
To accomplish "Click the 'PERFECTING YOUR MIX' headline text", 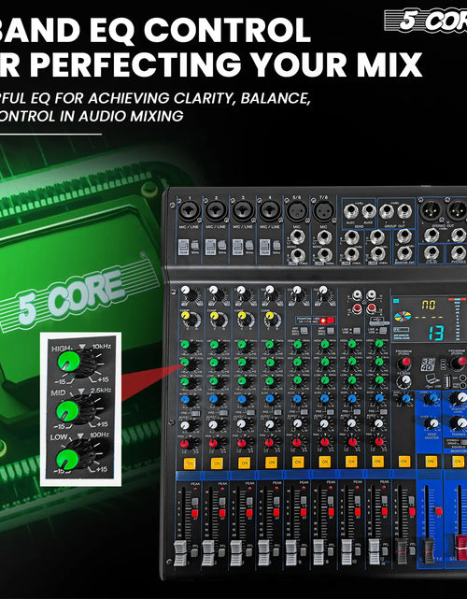I will click(x=226, y=64).
